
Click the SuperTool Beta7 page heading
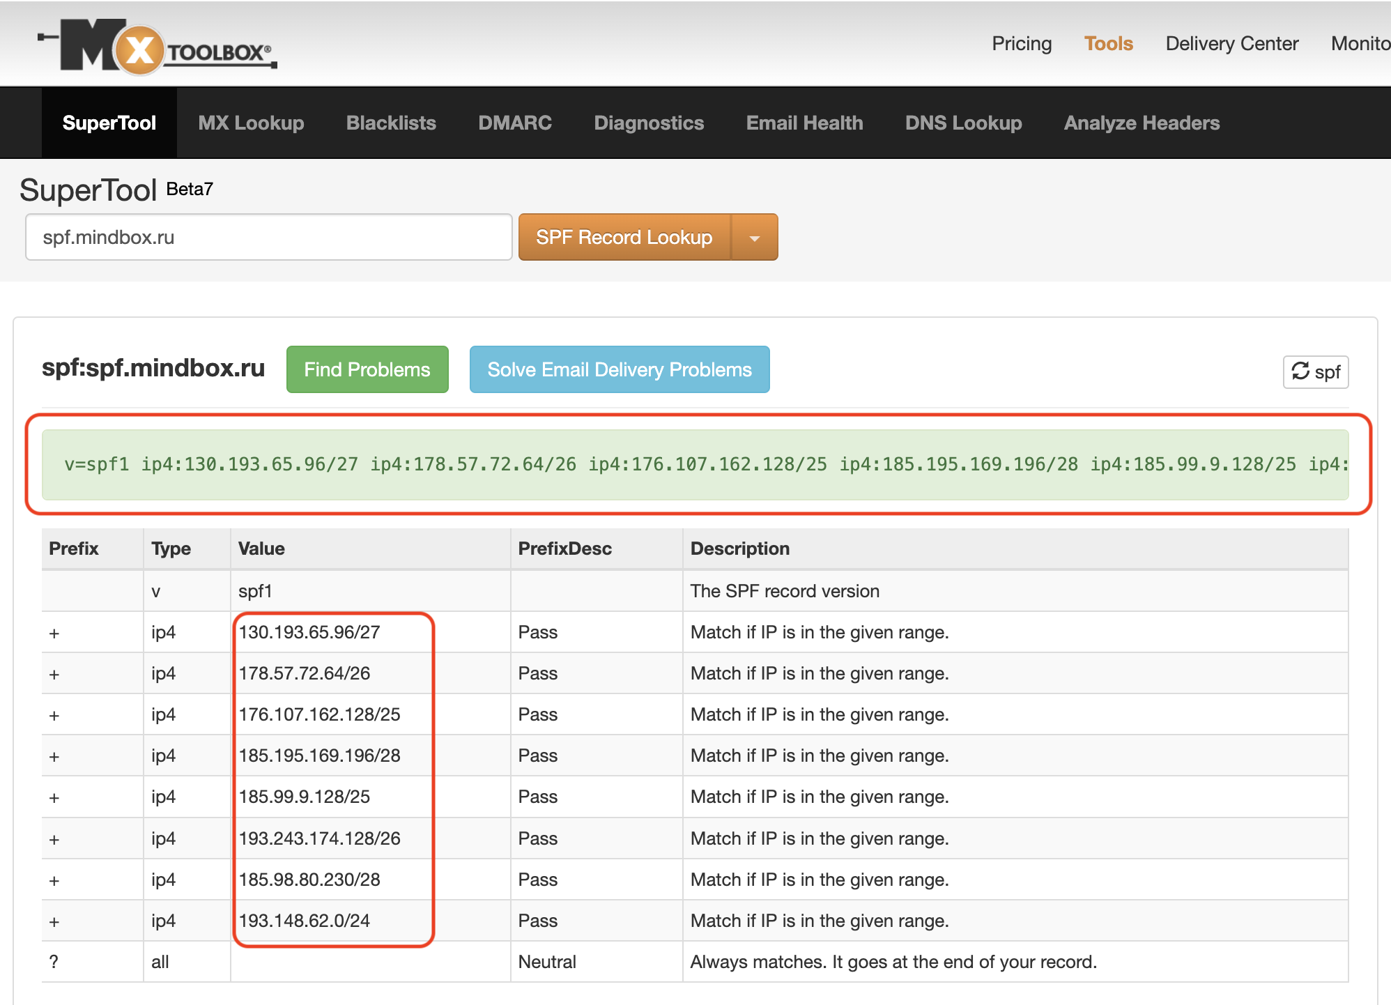[116, 190]
